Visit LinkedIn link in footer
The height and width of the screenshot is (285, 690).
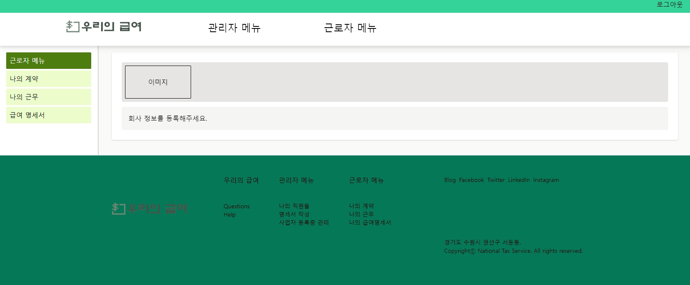tap(519, 180)
